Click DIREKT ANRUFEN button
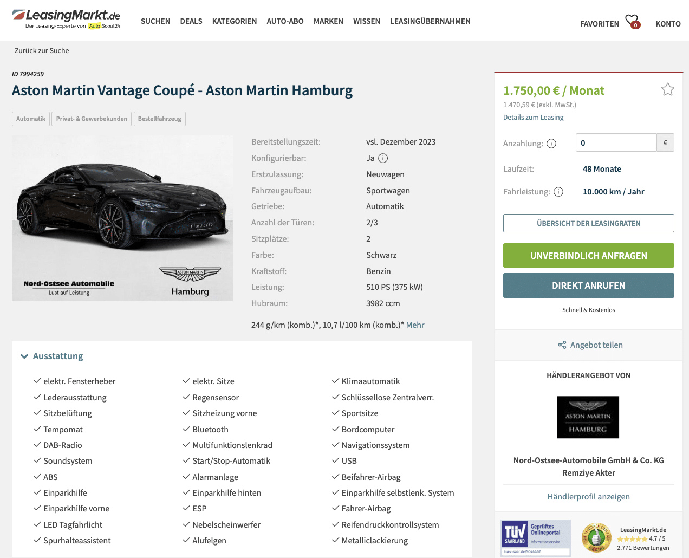 click(x=589, y=286)
